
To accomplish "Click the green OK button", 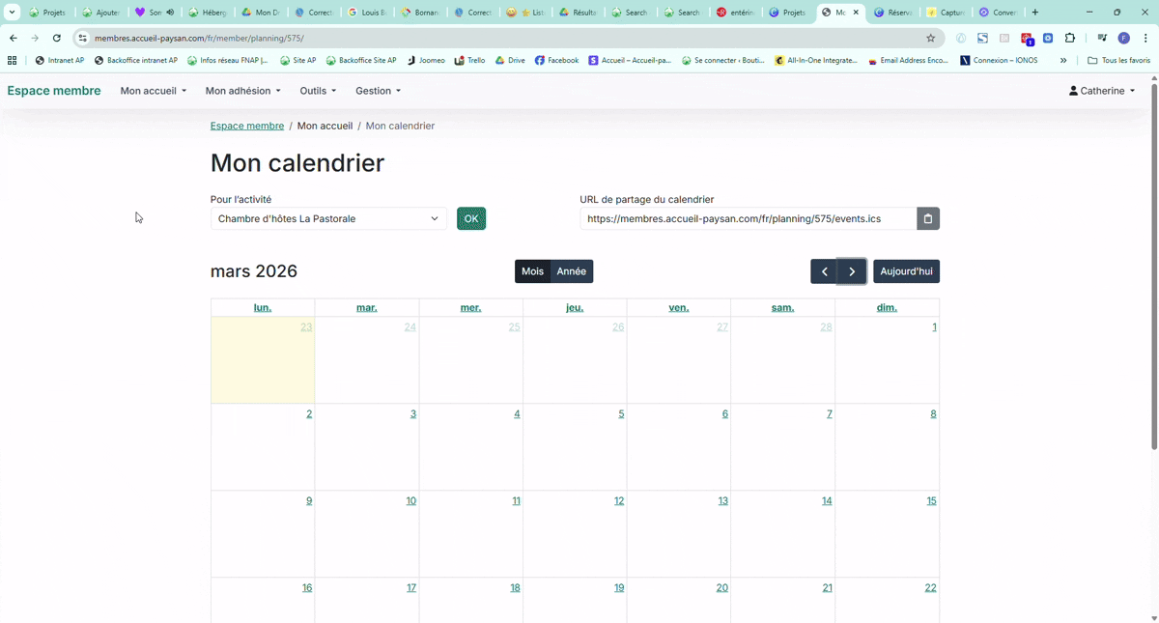I will (471, 219).
